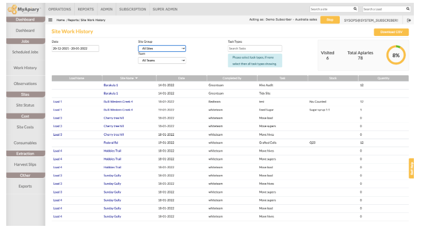Click the Date range input field
The image size is (423, 235).
75,48
